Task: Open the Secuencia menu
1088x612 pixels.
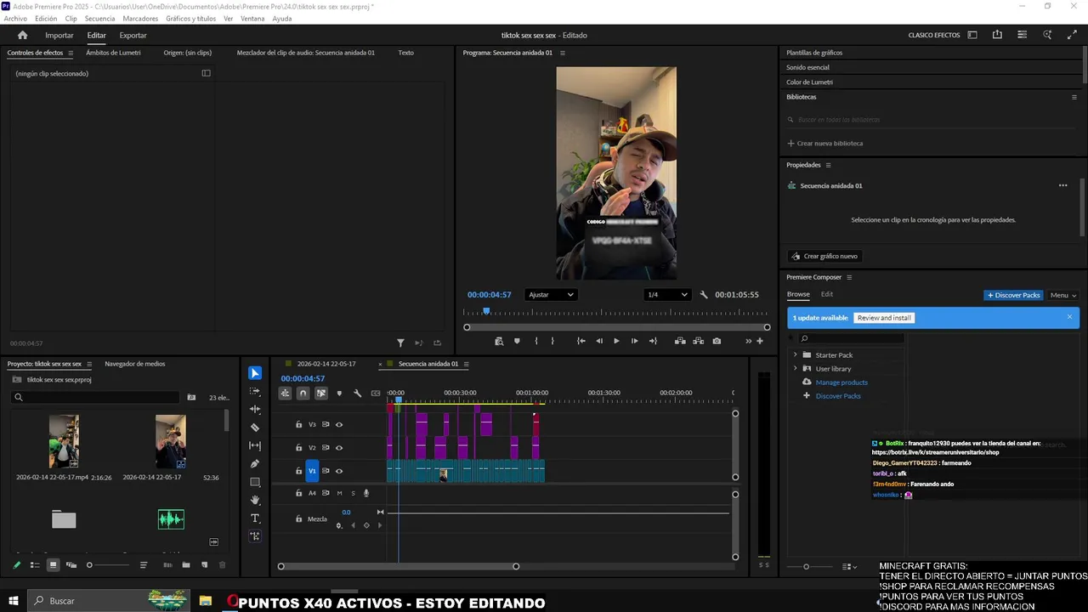Action: [99, 18]
